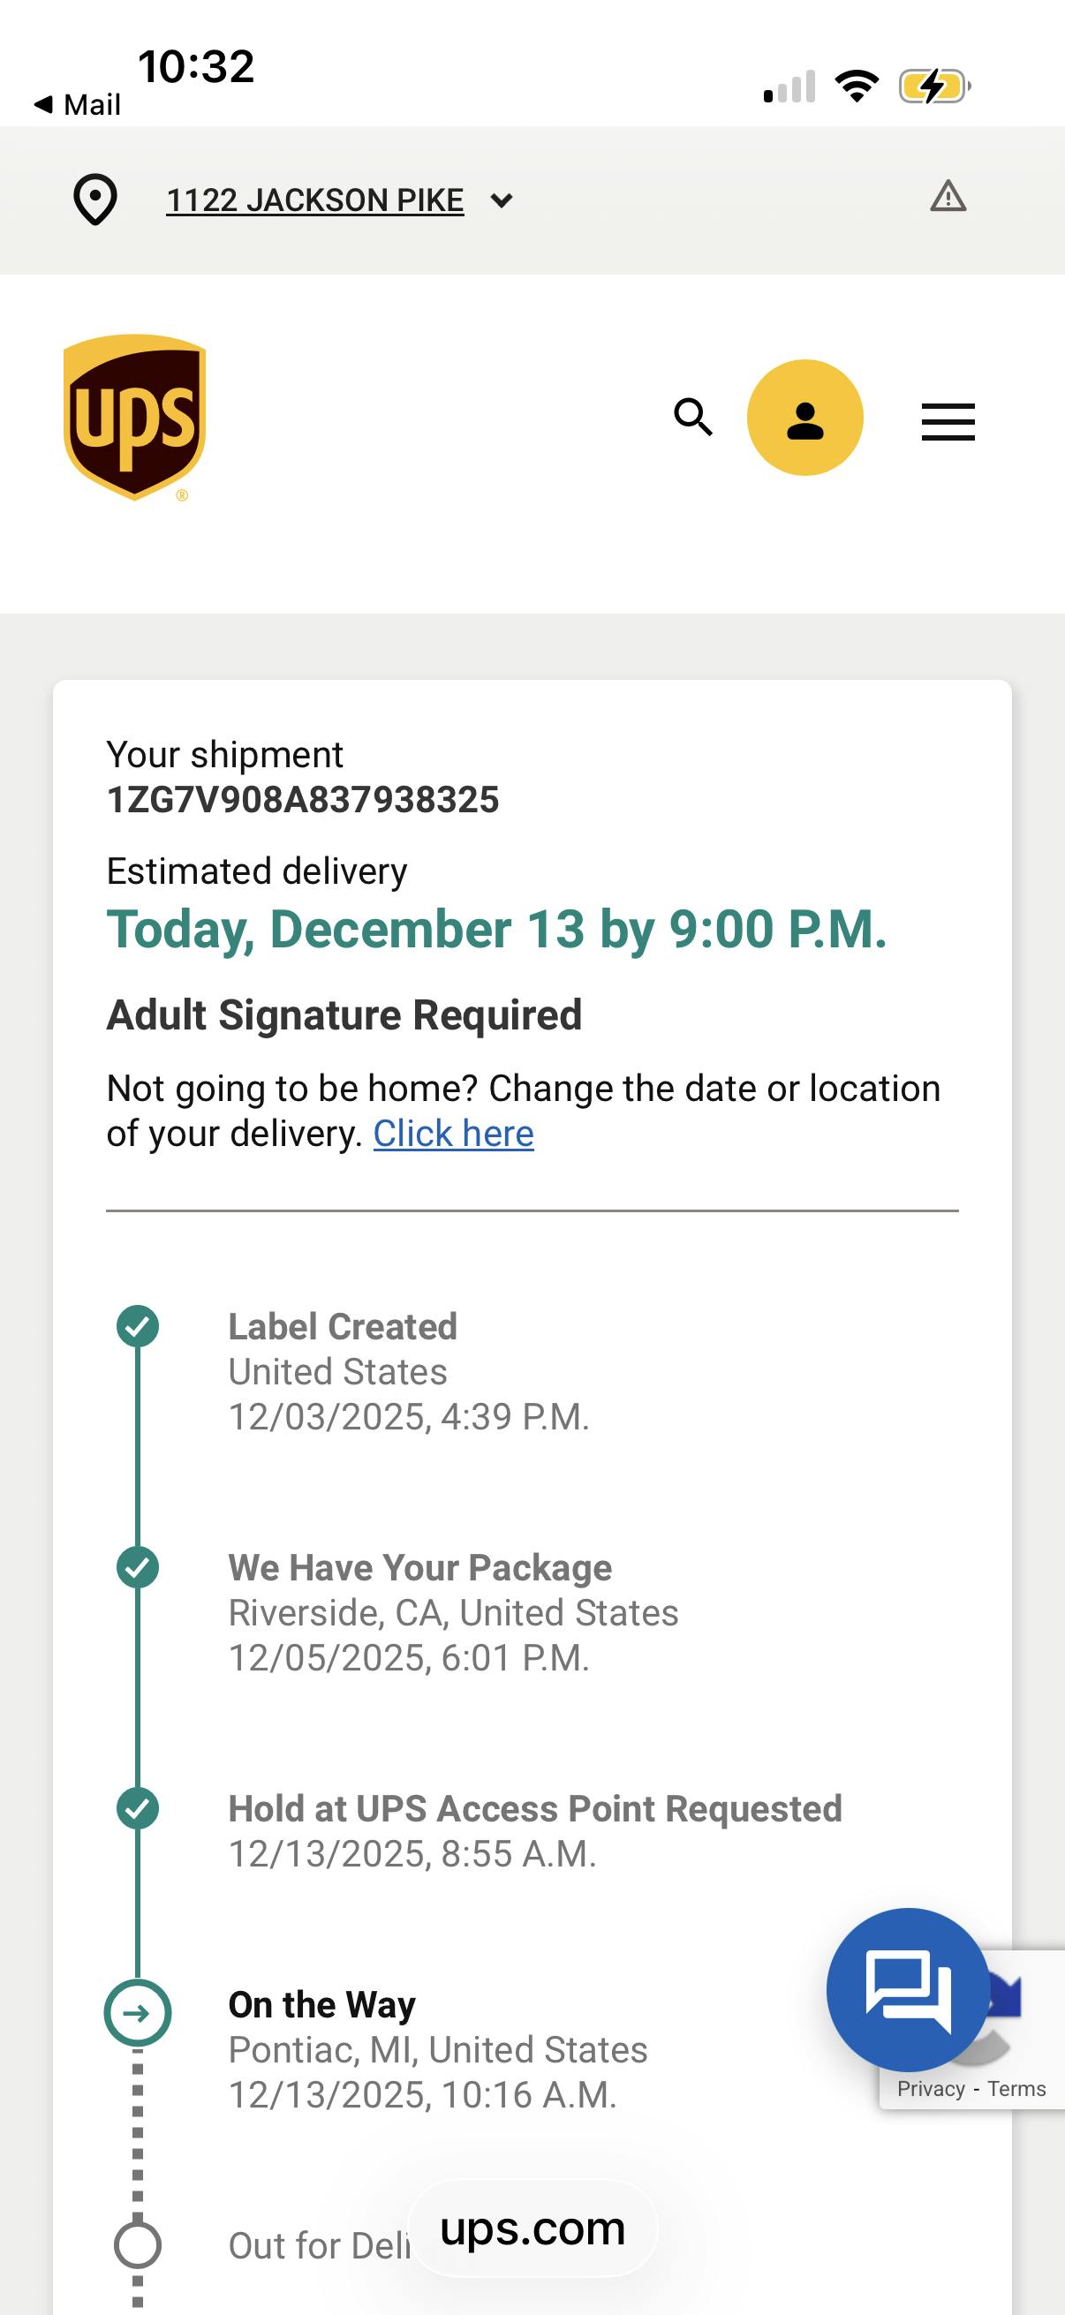Open the hamburger navigation menu
The width and height of the screenshot is (1065, 2315).
948,421
